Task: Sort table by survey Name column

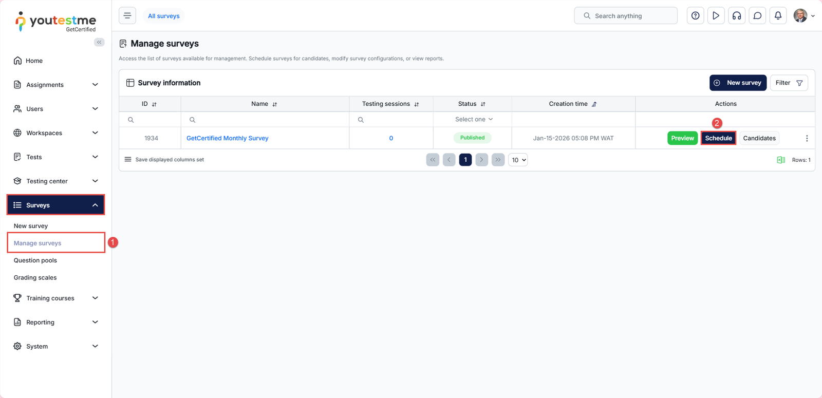Action: click(275, 104)
